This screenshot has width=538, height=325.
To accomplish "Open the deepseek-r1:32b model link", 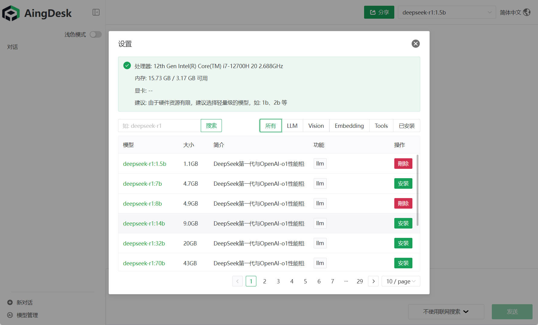I will 144,243.
